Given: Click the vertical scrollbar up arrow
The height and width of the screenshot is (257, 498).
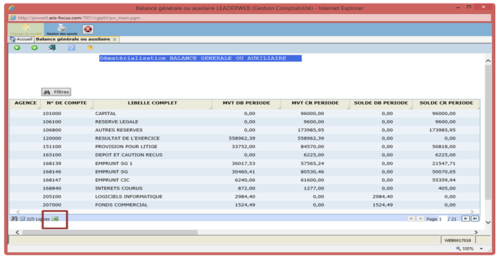Looking at the screenshot, I should (488, 60).
